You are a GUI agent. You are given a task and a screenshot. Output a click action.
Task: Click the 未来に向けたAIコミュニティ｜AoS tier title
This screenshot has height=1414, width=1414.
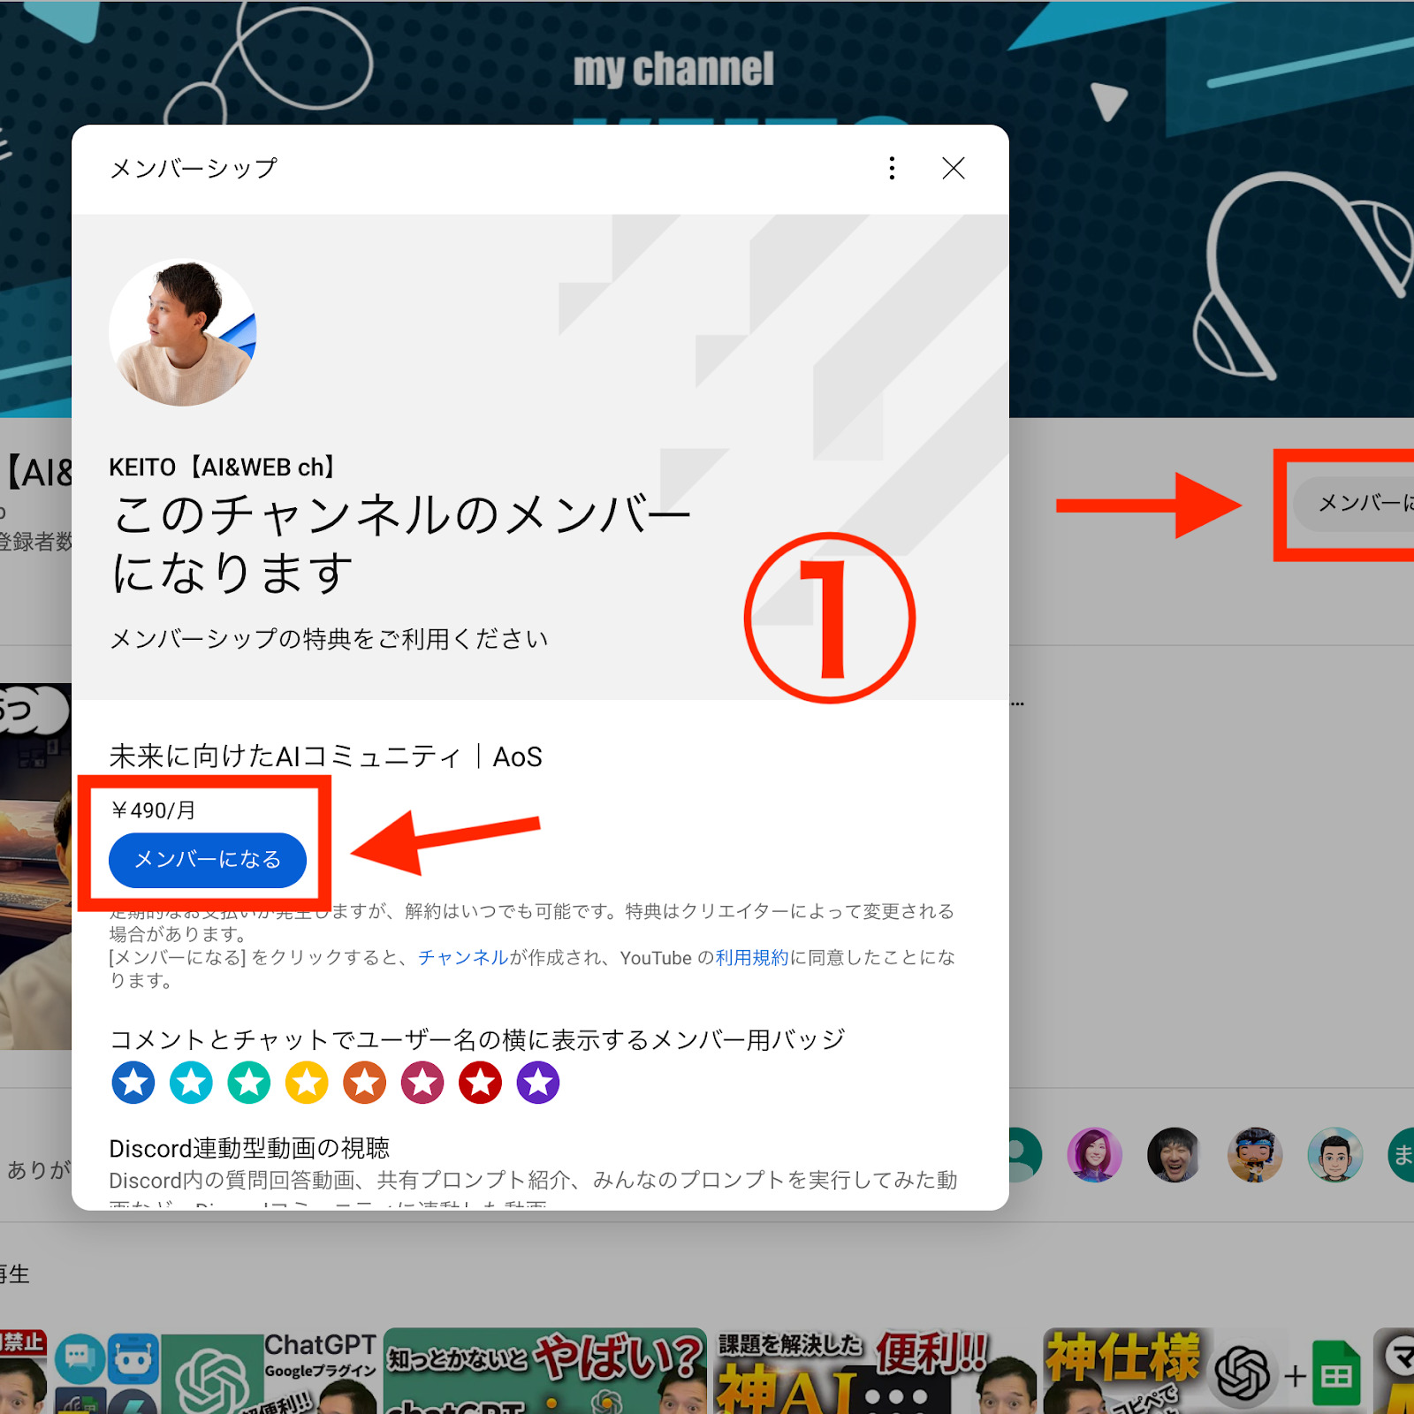(x=325, y=756)
